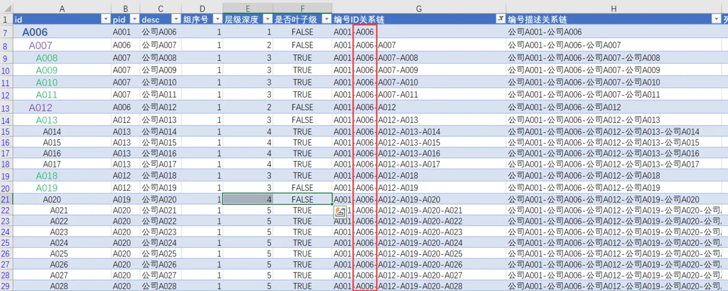728x291 pixels.
Task: Click the header cell 层级深度
Action: click(x=248, y=19)
